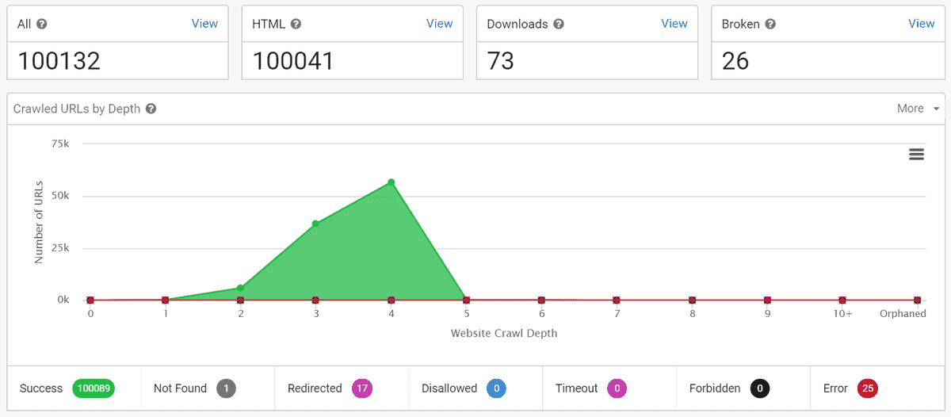951x417 pixels.
Task: Expand the More dropdown
Action: [918, 109]
